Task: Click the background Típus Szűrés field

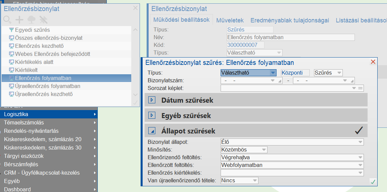Action: coord(250,29)
